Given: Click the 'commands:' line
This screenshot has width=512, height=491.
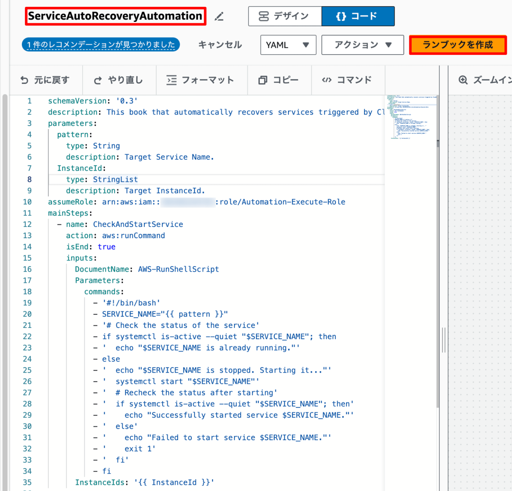Looking at the screenshot, I should (x=104, y=292).
